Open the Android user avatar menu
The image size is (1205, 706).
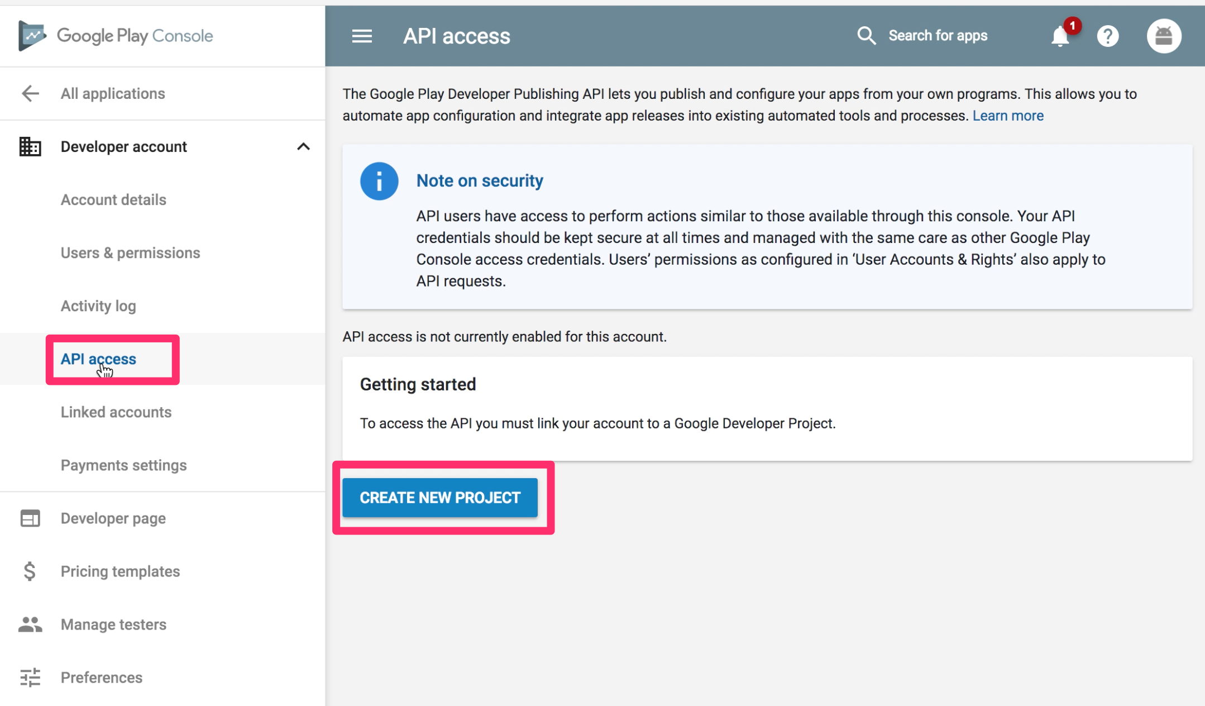(x=1164, y=36)
